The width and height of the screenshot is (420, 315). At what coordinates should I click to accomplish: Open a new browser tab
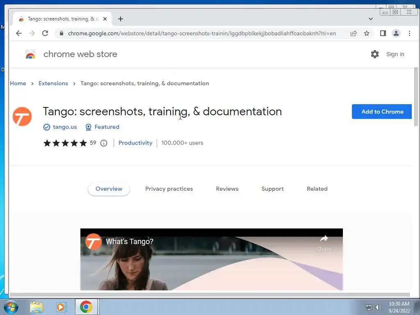click(x=121, y=19)
